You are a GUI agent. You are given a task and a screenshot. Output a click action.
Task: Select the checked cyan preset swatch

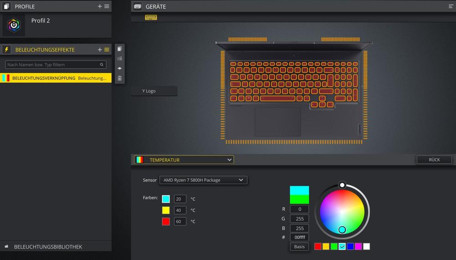click(x=342, y=246)
